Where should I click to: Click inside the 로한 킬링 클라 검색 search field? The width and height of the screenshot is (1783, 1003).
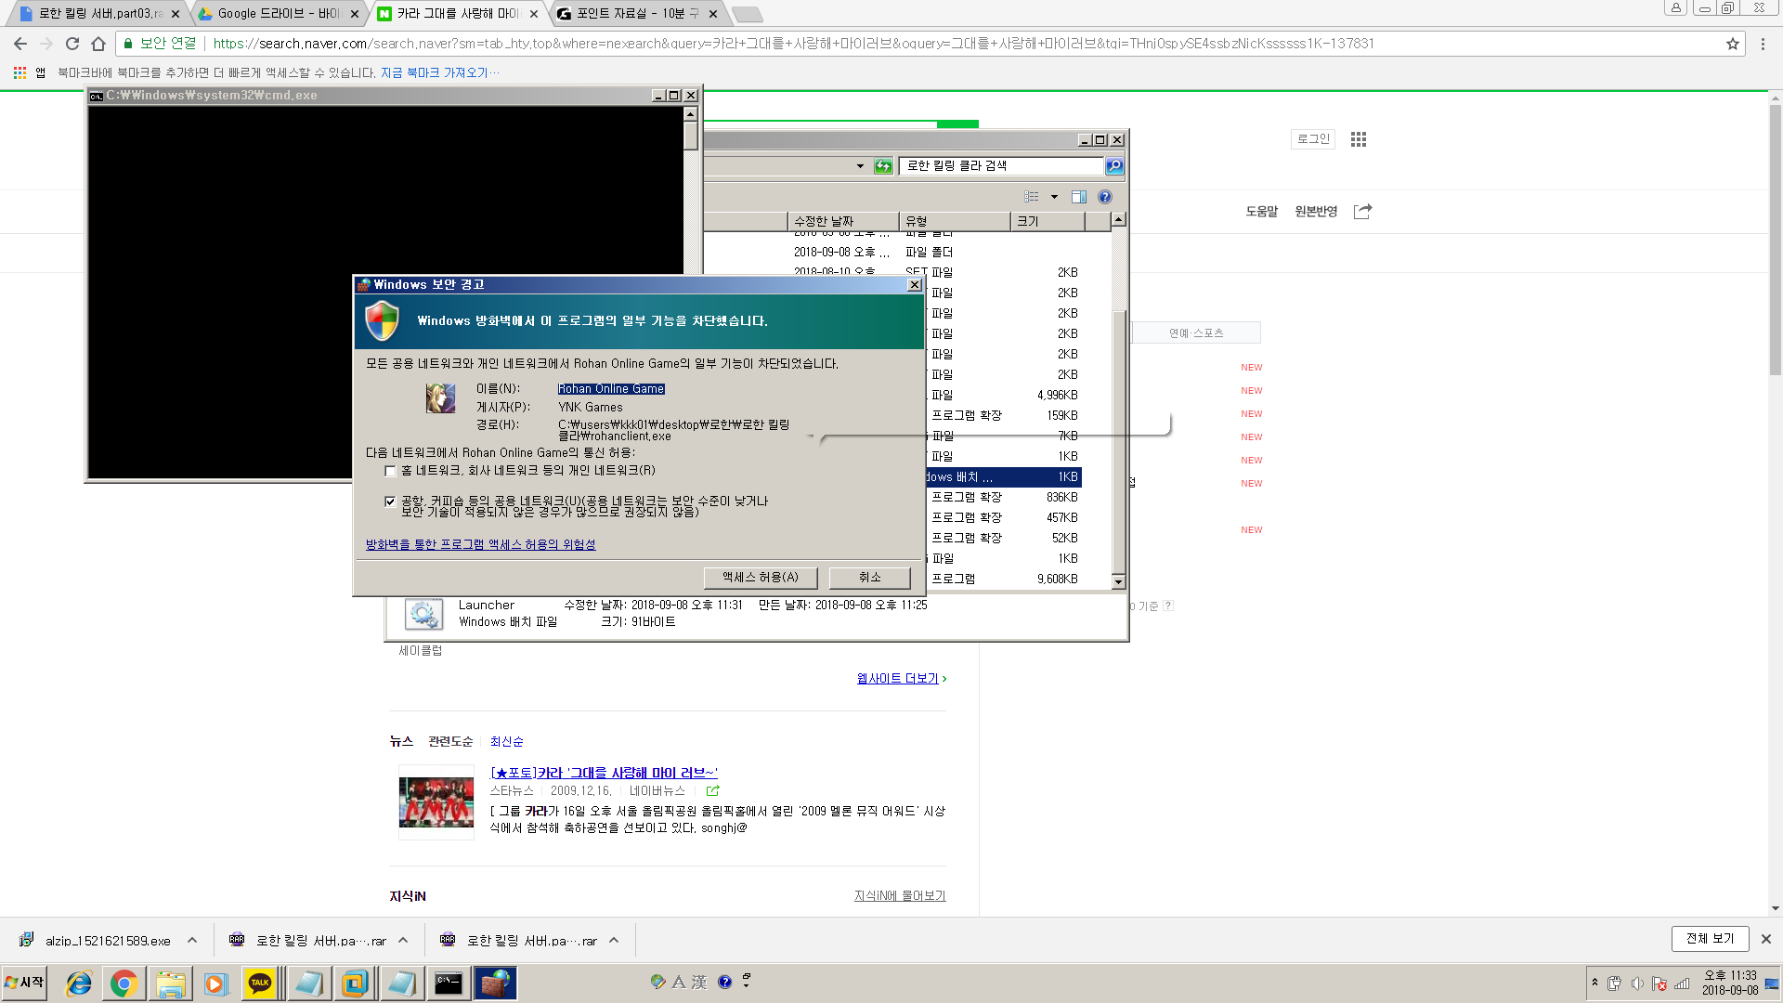[1003, 166]
